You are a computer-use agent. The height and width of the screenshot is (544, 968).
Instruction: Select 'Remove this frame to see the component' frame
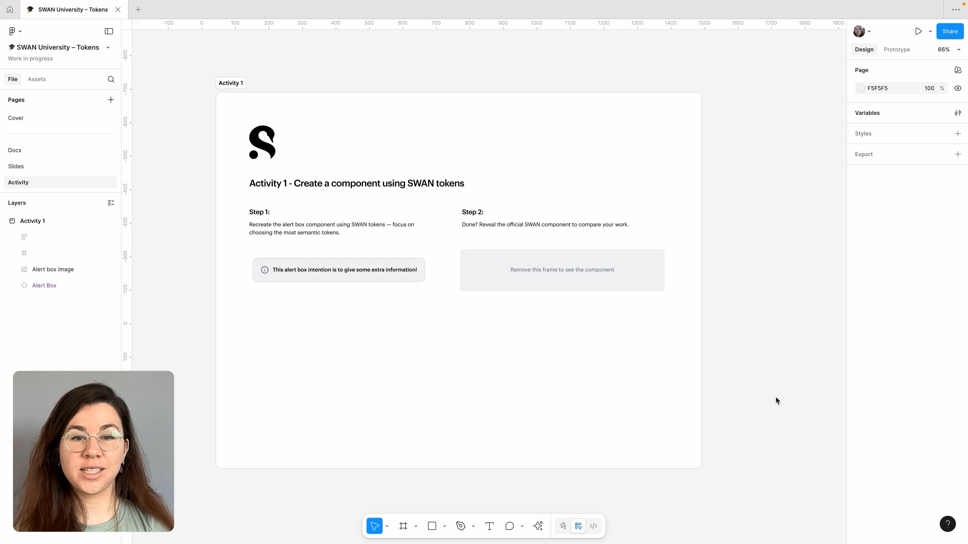pyautogui.click(x=562, y=269)
